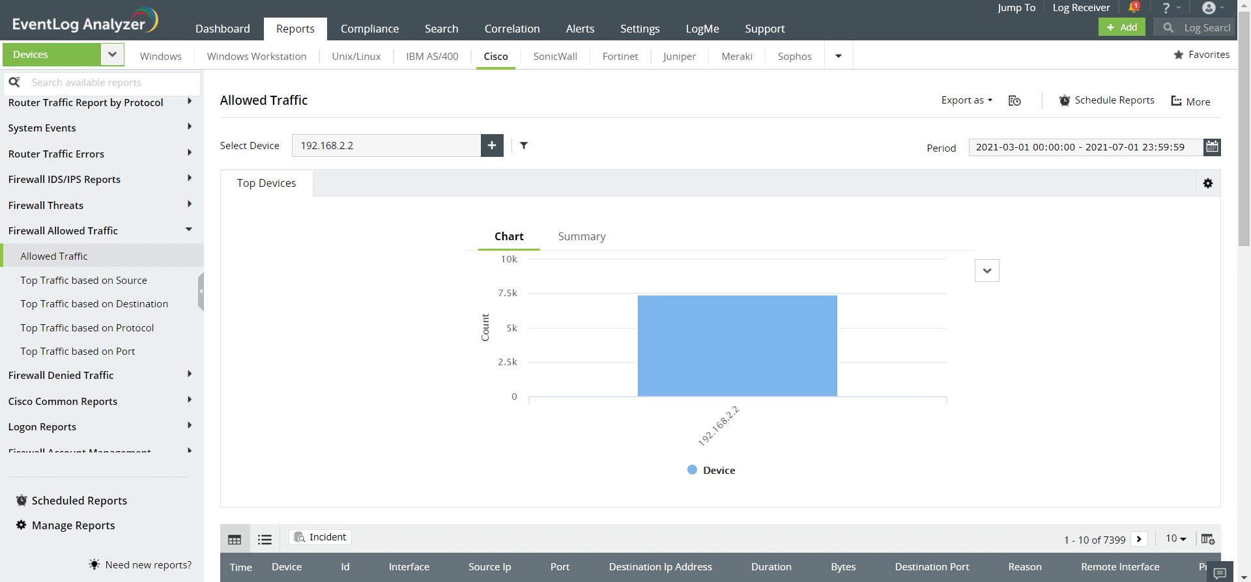Open the Alerts tab
Viewport: 1251px width, 582px height.
(x=580, y=29)
